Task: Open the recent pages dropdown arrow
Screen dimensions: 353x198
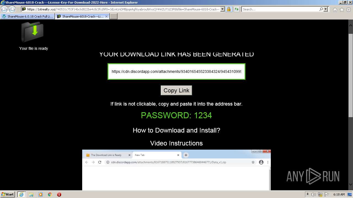Action: [18, 9]
